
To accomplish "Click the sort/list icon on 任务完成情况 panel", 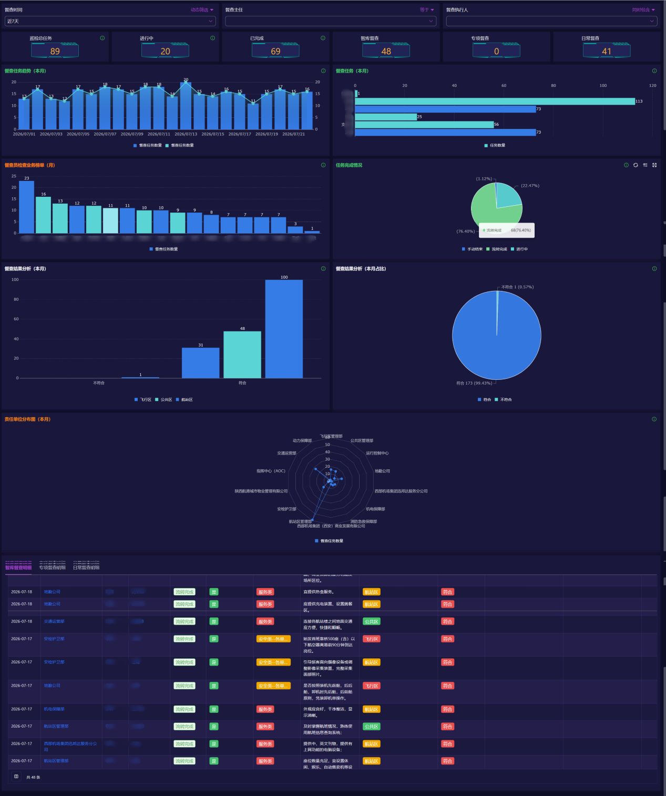I will click(645, 165).
